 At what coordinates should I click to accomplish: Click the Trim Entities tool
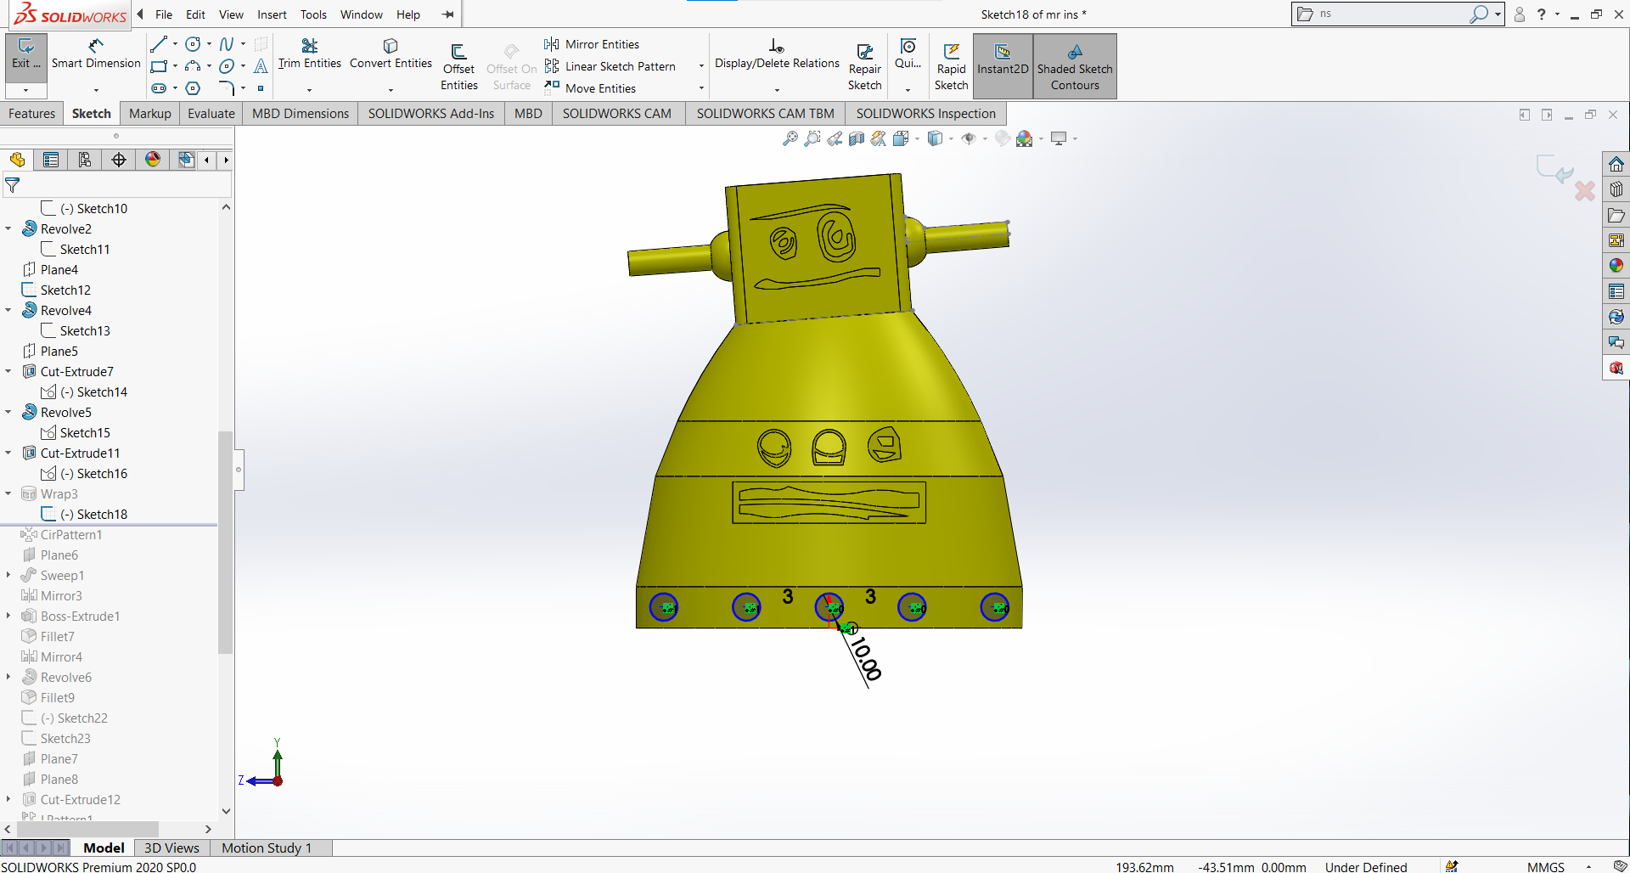click(x=309, y=54)
